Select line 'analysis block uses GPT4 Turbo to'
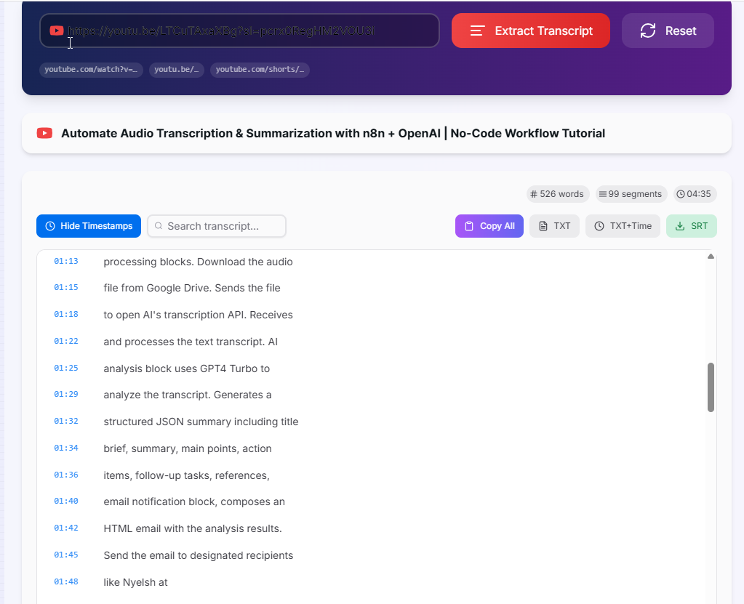The image size is (744, 604). [x=186, y=369]
